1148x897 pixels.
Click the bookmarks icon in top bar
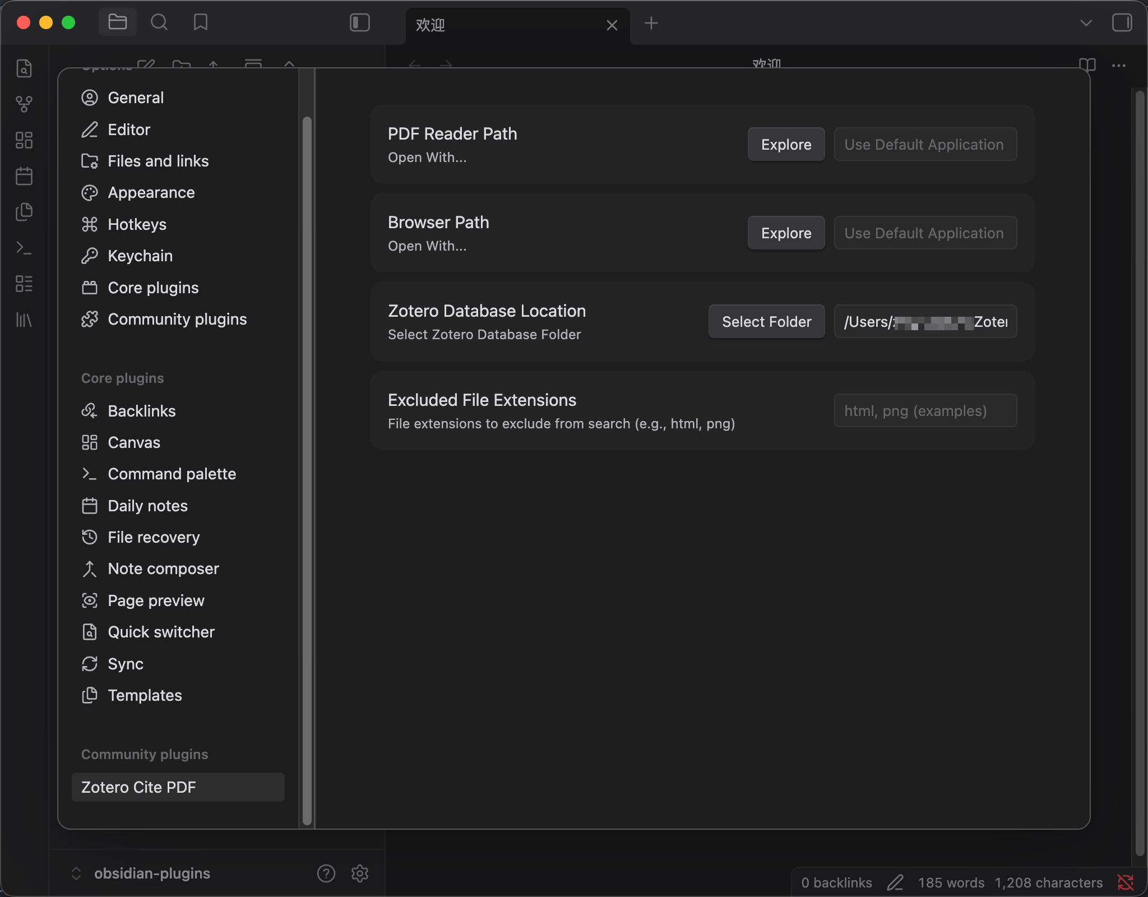(x=200, y=22)
